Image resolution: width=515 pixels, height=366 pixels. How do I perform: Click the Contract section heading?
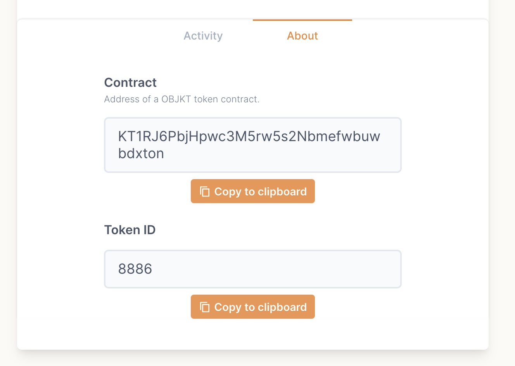(130, 83)
